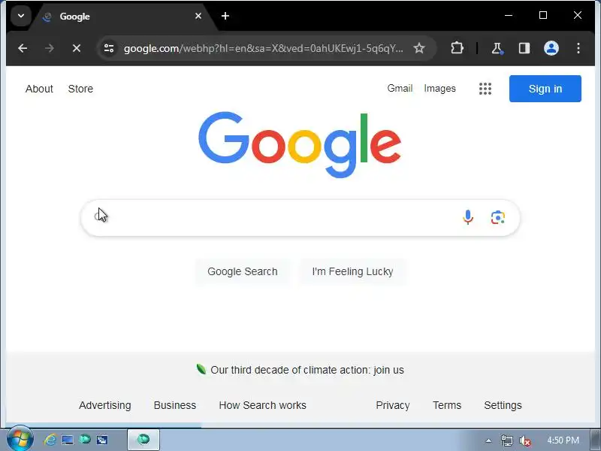Screen dimensions: 601x451
Task: Open Chrome three-dot menu
Action: pyautogui.click(x=578, y=48)
